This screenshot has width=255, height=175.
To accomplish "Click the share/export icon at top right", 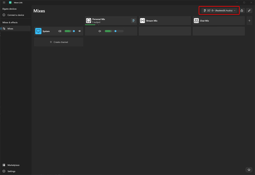I will (242, 10).
